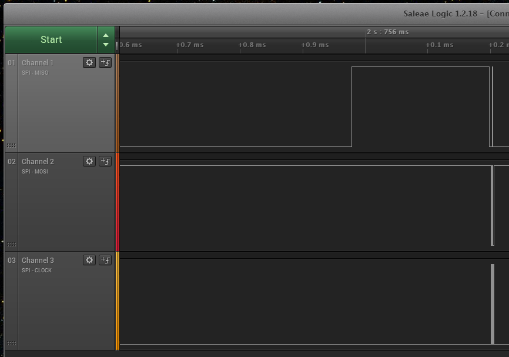Click the +0.7 ms ruler mark
The height and width of the screenshot is (357, 509).
[190, 45]
